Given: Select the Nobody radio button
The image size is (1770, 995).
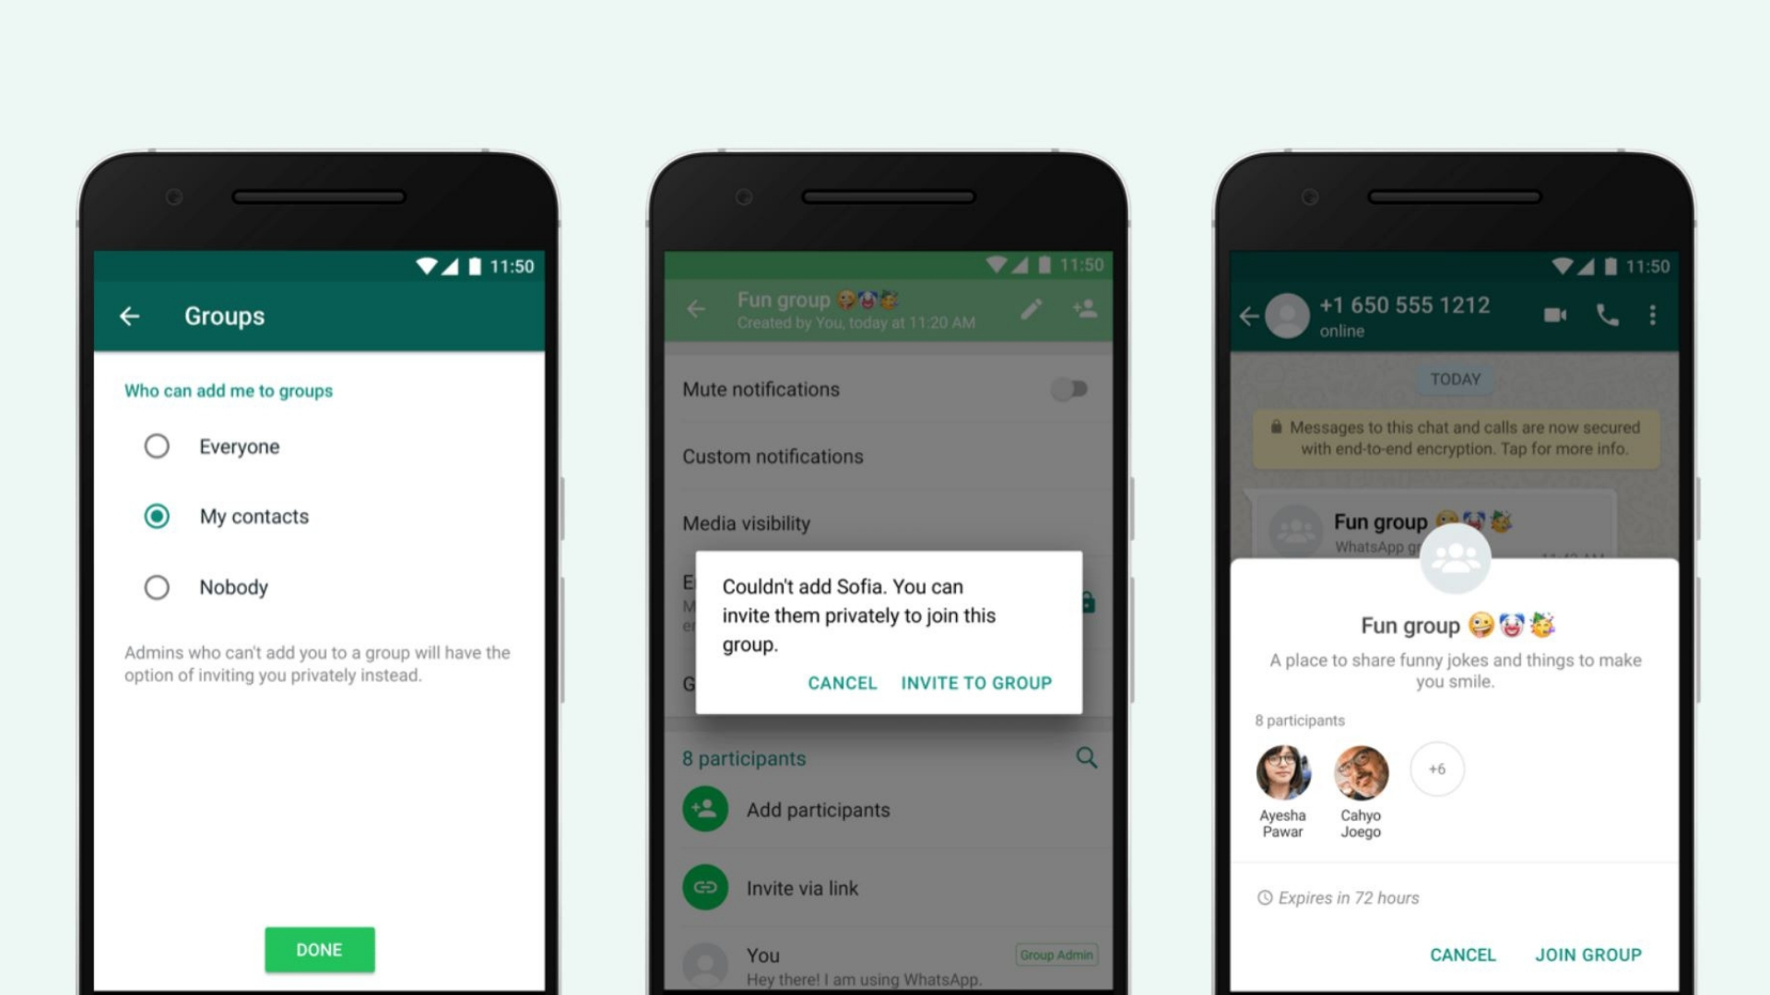Looking at the screenshot, I should pyautogui.click(x=156, y=588).
